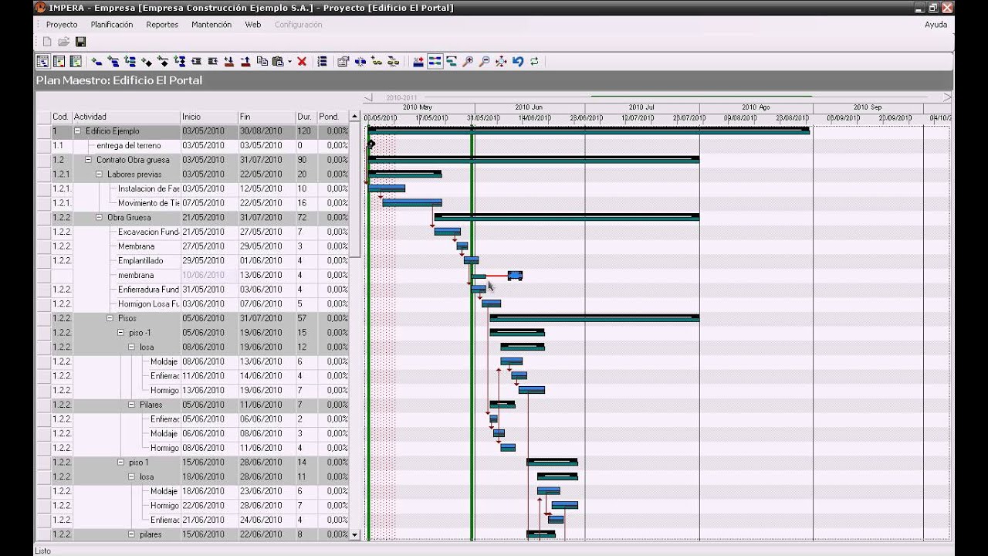Click the green refresh arrows icon
988x556 pixels.
click(x=534, y=62)
